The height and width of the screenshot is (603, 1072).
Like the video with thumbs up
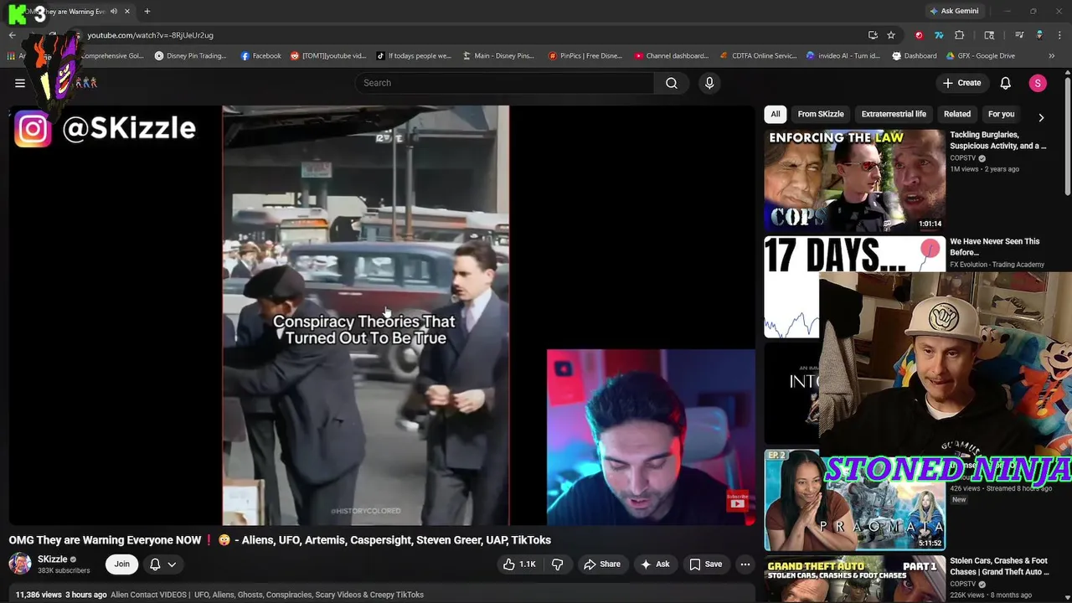(x=519, y=564)
